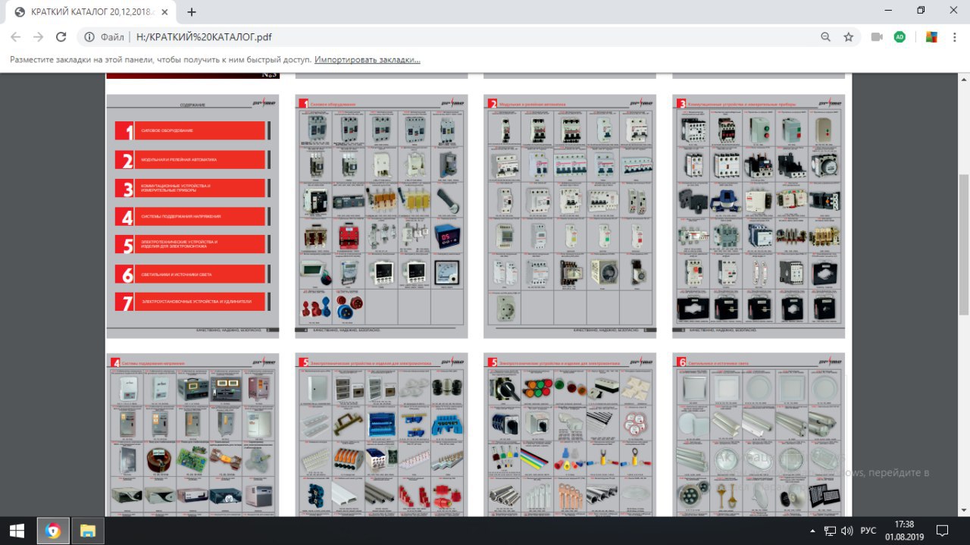
Task: Click the browser forward arrow
Action: [39, 36]
